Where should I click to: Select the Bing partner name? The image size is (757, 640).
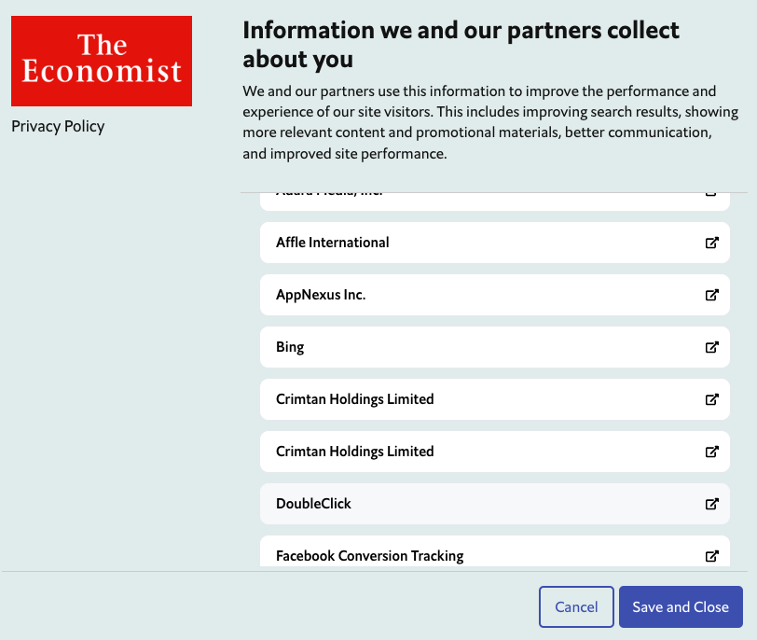click(290, 347)
